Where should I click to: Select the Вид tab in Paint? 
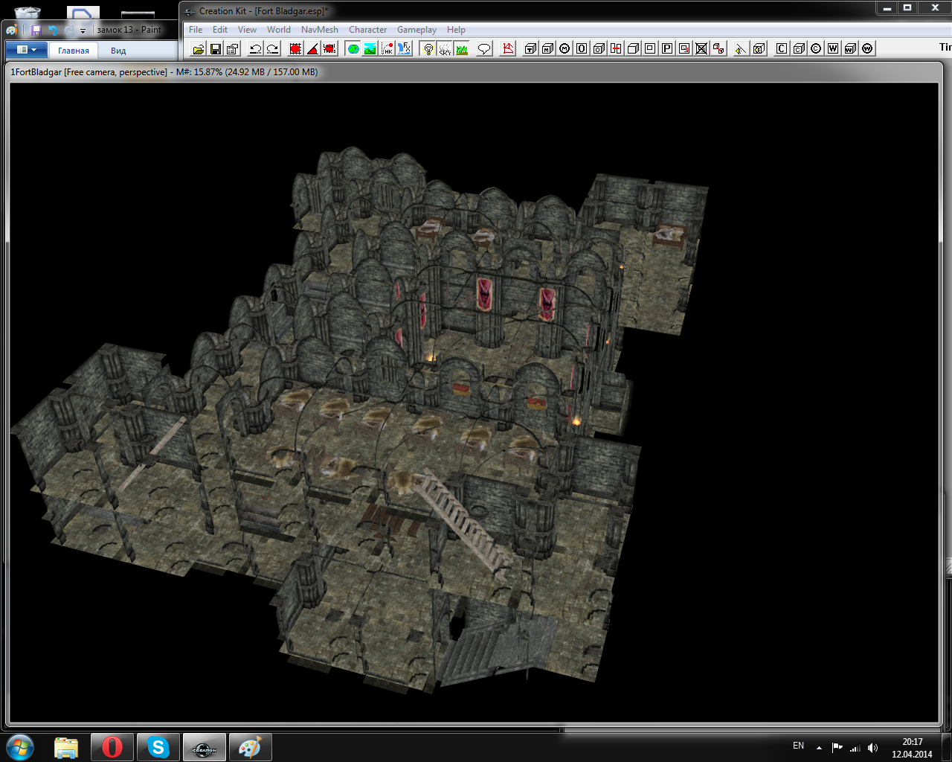(118, 51)
